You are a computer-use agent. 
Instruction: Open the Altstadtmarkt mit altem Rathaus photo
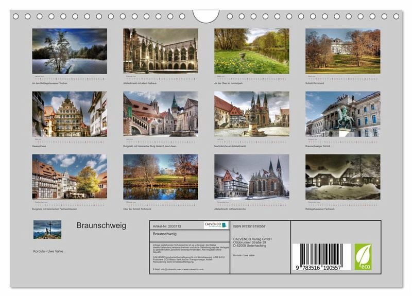click(x=161, y=49)
